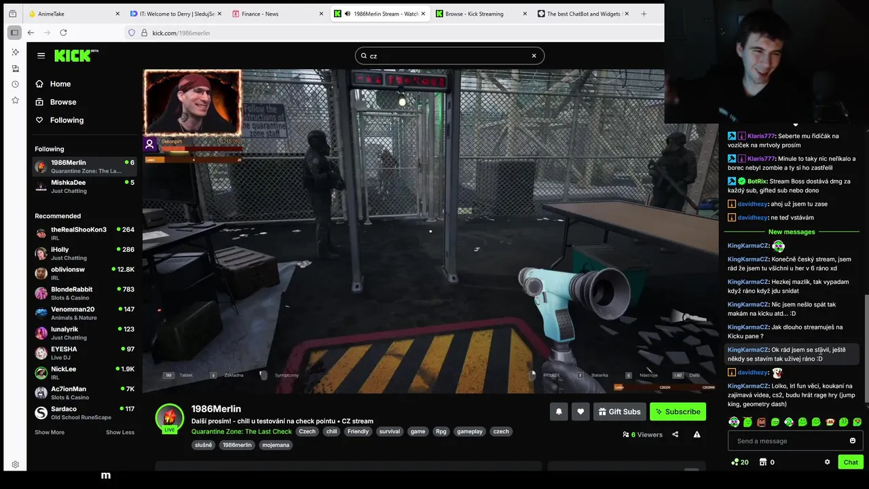Switch to The best ChatBot and Widgets tab
869x489 pixels.
click(584, 14)
